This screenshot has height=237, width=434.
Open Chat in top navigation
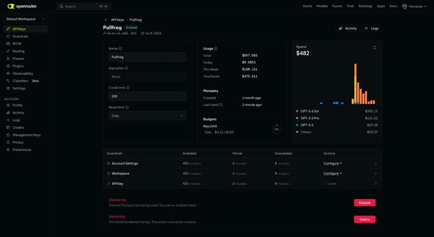point(351,6)
